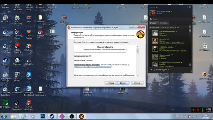Open the zoneofgames link in installer info
Viewport: 213px width, 120px height.
point(93,67)
